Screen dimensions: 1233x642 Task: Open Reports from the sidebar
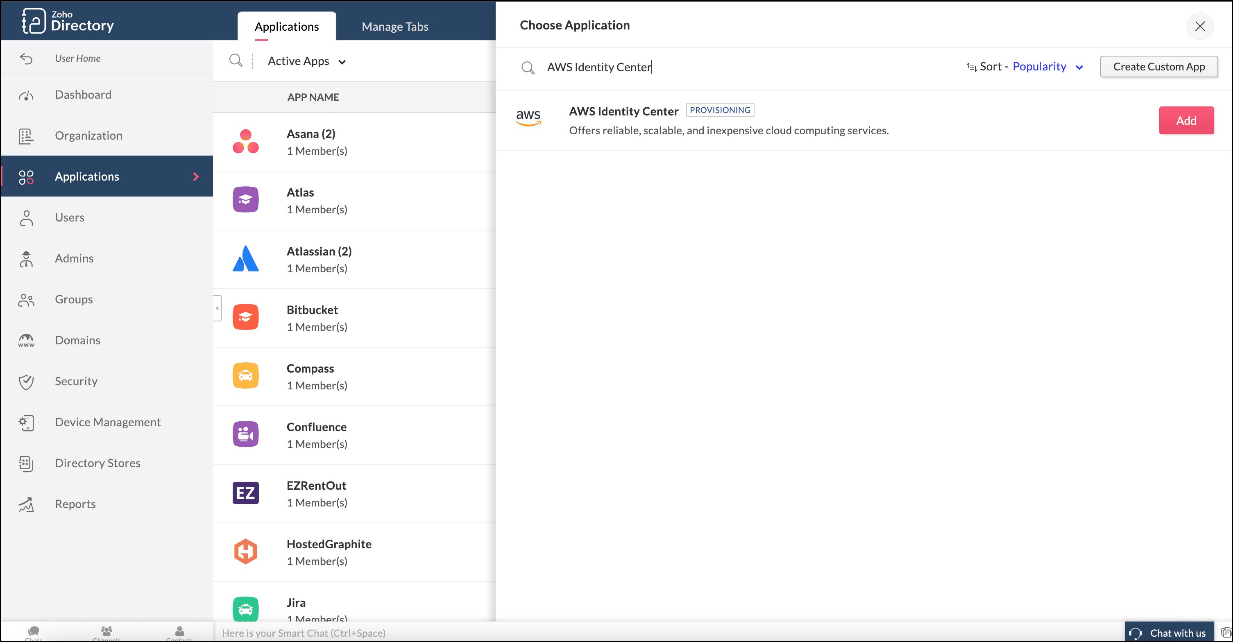click(x=107, y=504)
